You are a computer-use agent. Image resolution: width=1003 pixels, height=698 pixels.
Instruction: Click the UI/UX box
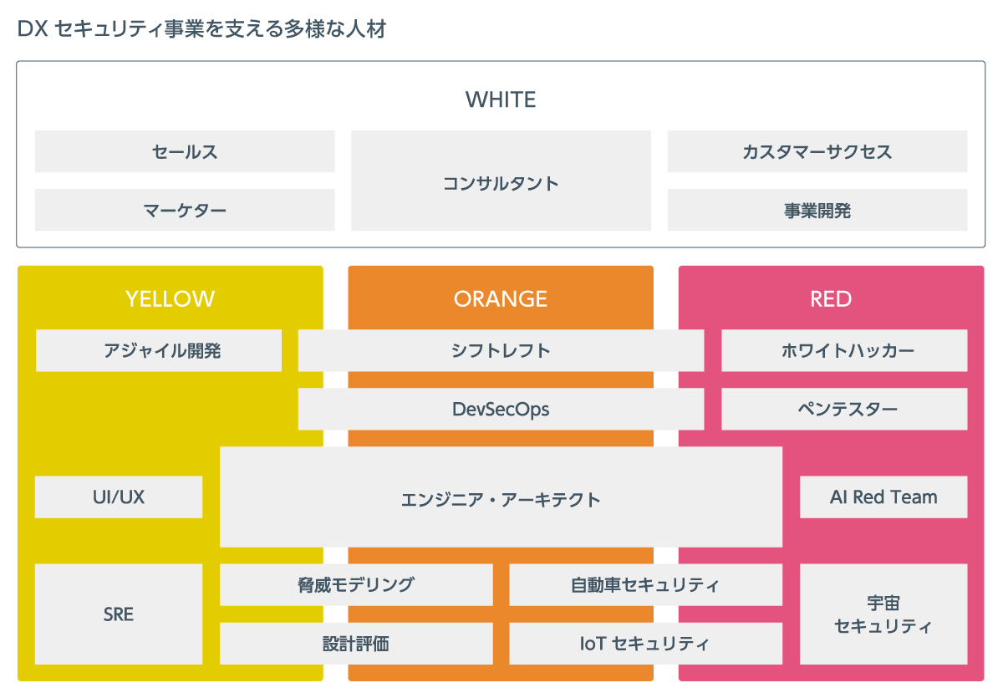point(119,497)
